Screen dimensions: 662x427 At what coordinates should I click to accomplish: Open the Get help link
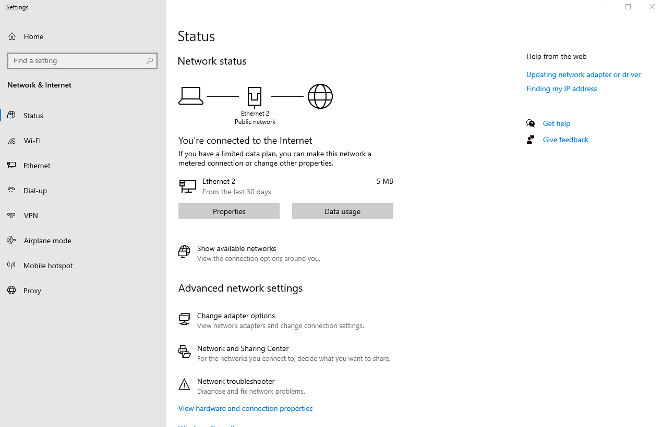556,123
